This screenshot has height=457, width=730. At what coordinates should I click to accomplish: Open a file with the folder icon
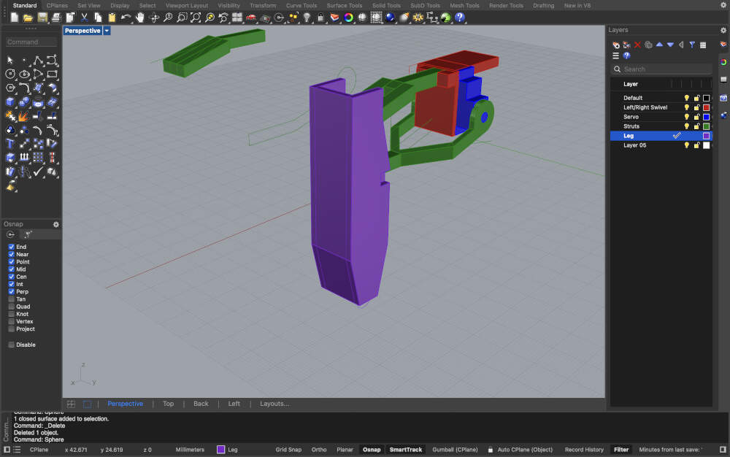(28, 18)
